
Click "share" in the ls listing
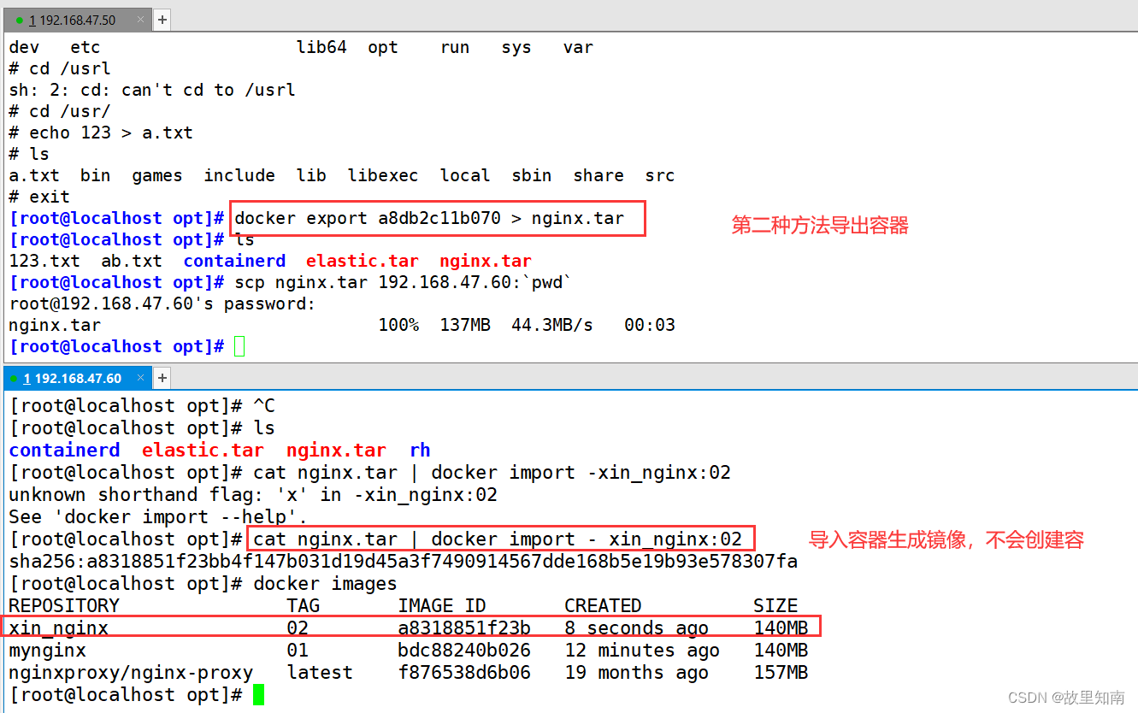[x=598, y=175]
